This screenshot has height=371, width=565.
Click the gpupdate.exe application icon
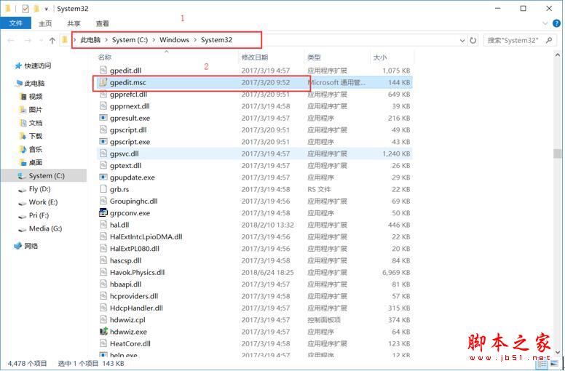[x=103, y=177]
